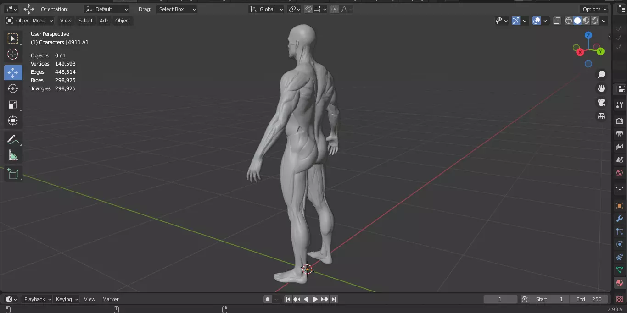
Task: Open the Object menu
Action: (123, 21)
